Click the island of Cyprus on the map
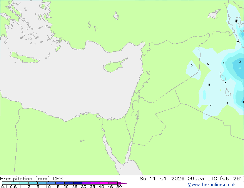This screenshot has width=244, height=188. pyautogui.click(x=114, y=66)
